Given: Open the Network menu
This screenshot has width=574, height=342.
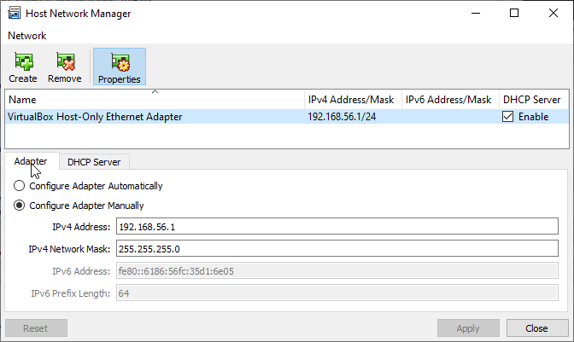Looking at the screenshot, I should pyautogui.click(x=27, y=36).
